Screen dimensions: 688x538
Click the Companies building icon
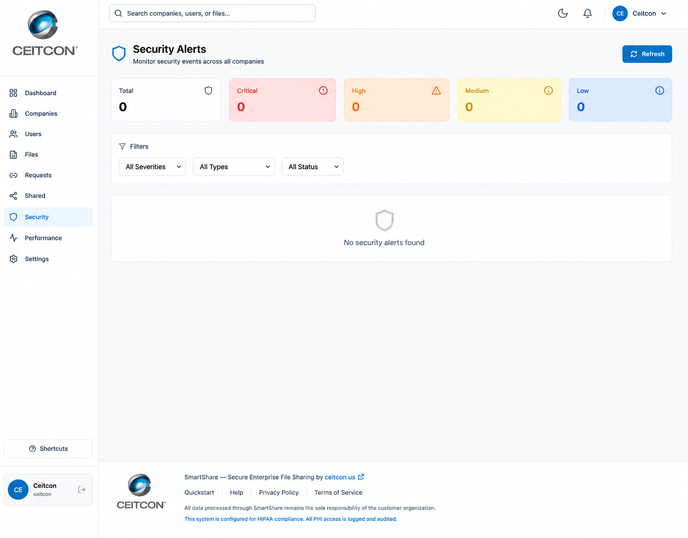coord(14,114)
